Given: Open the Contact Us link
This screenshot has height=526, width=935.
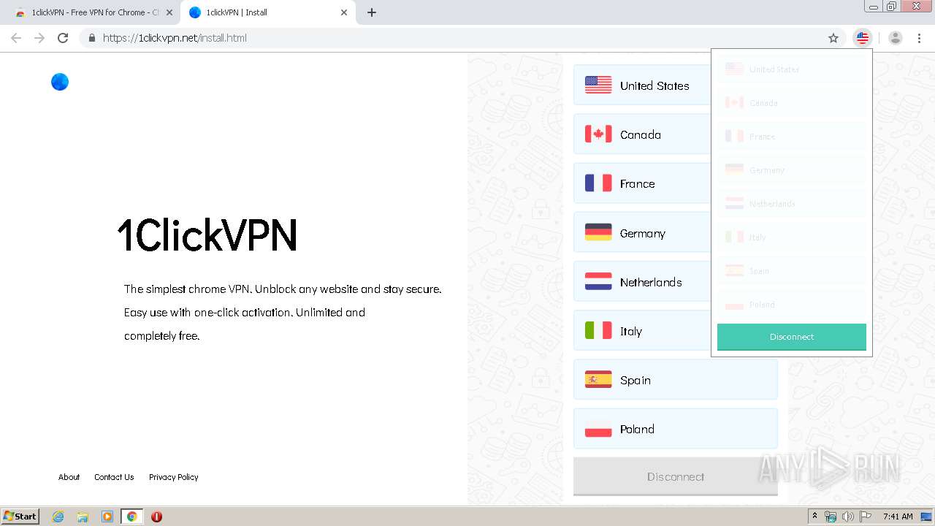Looking at the screenshot, I should tap(114, 477).
